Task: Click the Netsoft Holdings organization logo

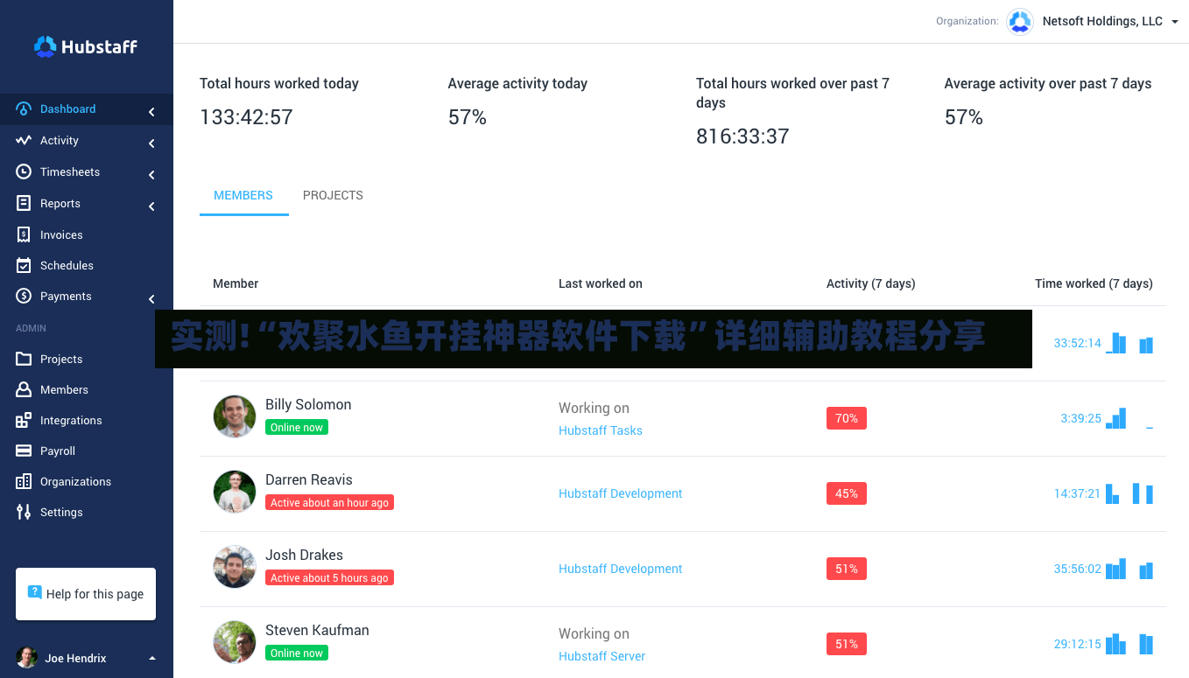Action: (x=1020, y=21)
